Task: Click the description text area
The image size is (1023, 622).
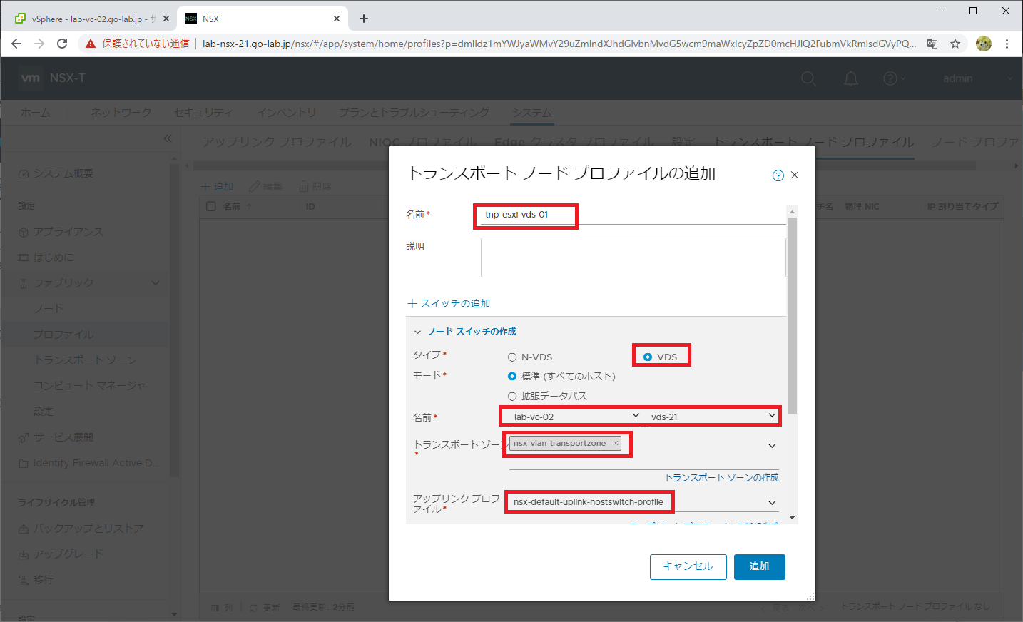Action: [633, 258]
